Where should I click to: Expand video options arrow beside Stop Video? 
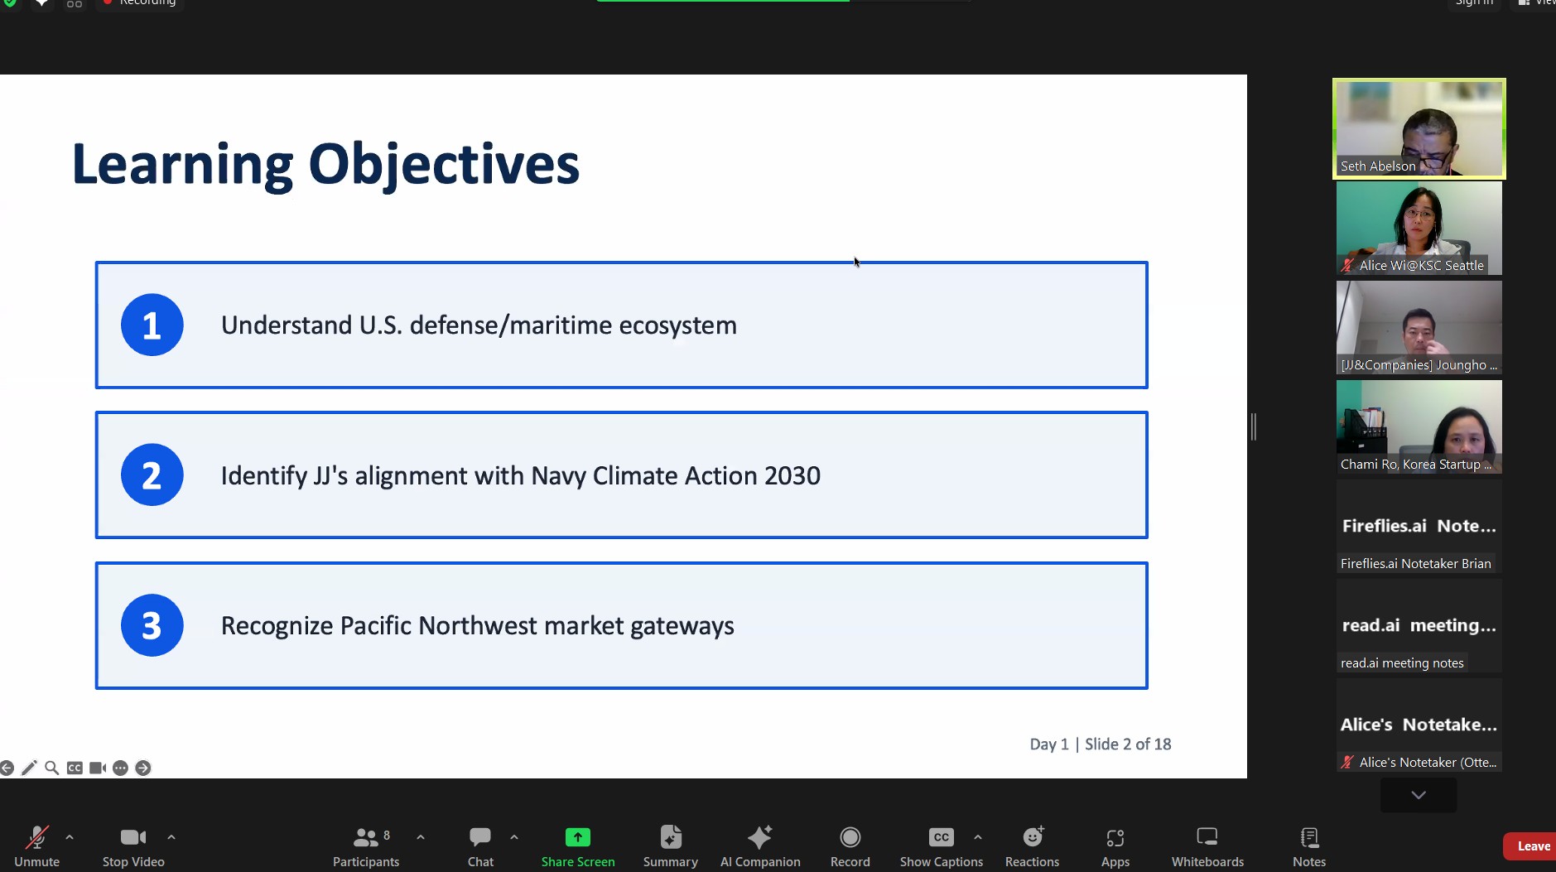(171, 837)
